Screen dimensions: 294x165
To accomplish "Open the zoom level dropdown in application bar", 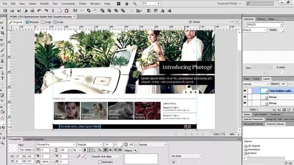I will click(158, 4).
